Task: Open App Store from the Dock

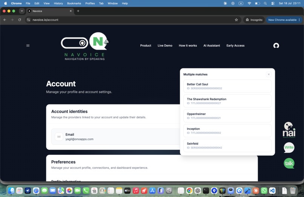Action: click(152, 191)
